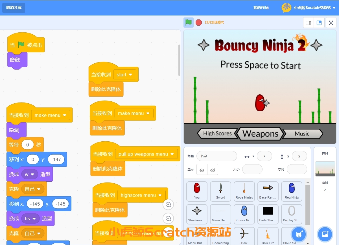This screenshot has height=245, width=339.
Task: Click the red ninja on stage
Action: coord(260,103)
